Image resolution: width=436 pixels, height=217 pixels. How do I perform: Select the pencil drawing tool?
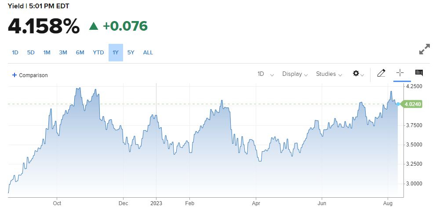pyautogui.click(x=381, y=73)
